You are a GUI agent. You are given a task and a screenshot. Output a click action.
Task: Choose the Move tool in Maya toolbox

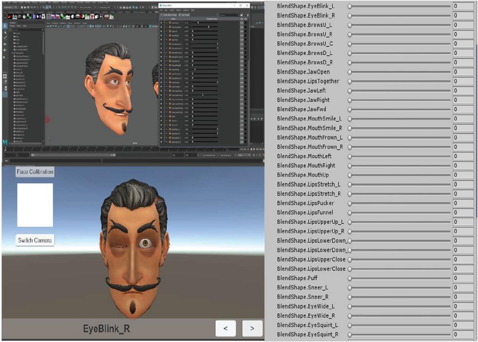coord(4,44)
